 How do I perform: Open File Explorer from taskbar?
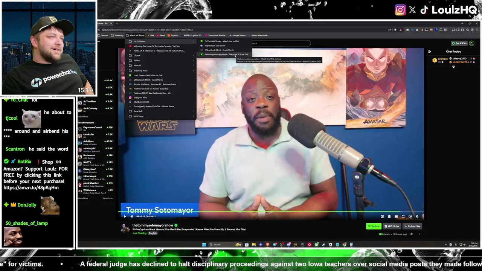coord(253,245)
